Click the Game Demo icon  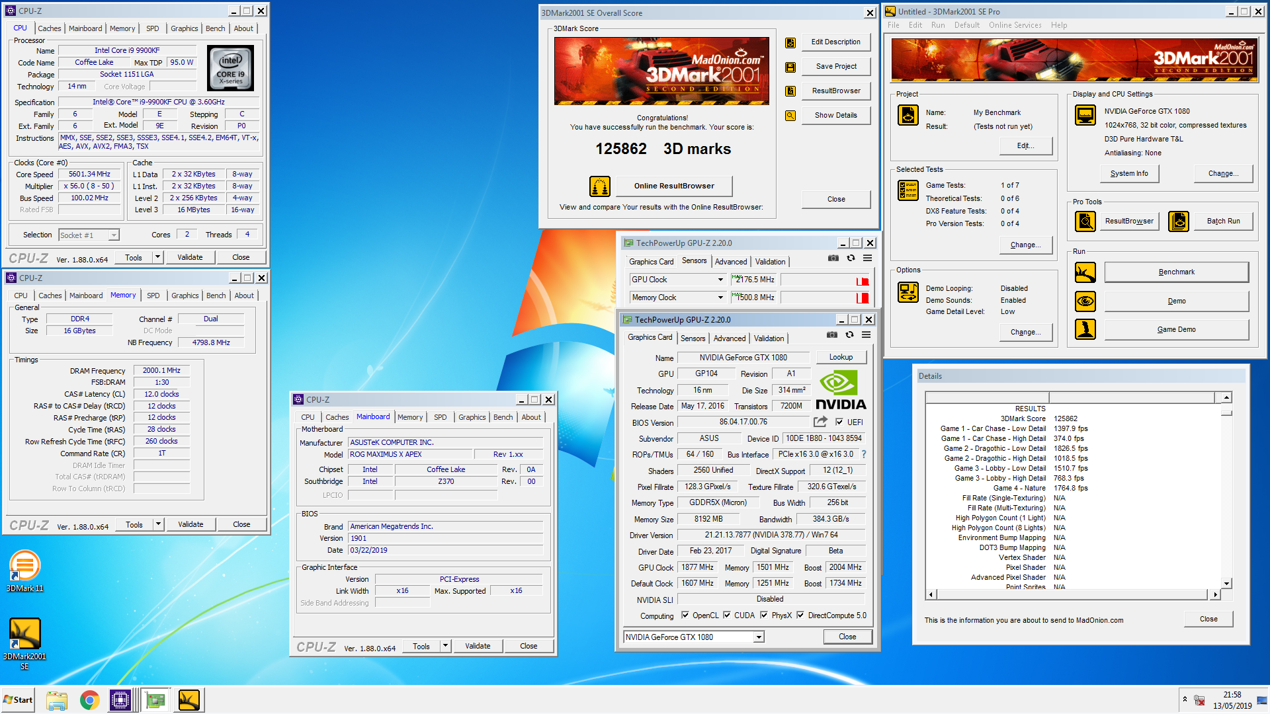pyautogui.click(x=1085, y=329)
